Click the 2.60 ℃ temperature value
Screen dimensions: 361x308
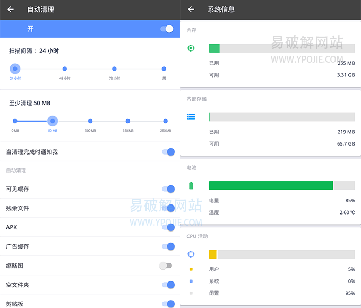tap(347, 212)
